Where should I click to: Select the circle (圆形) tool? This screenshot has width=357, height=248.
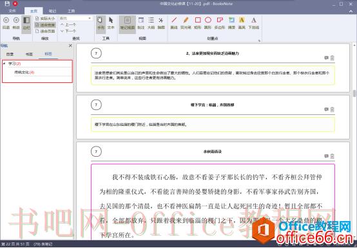tap(208, 23)
